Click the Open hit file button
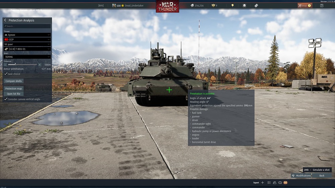Viewport: 335px width, 188px height. [x=13, y=94]
